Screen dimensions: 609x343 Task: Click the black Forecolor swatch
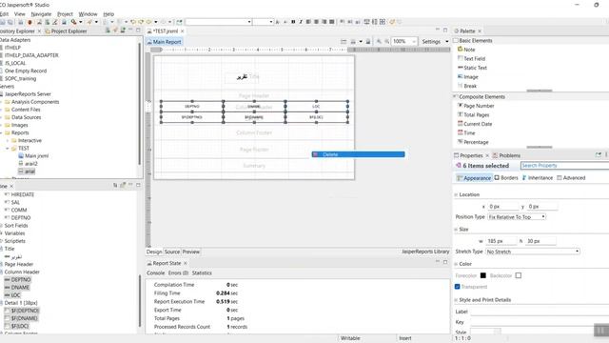pyautogui.click(x=483, y=275)
